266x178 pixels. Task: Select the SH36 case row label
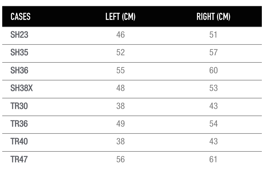(19, 70)
